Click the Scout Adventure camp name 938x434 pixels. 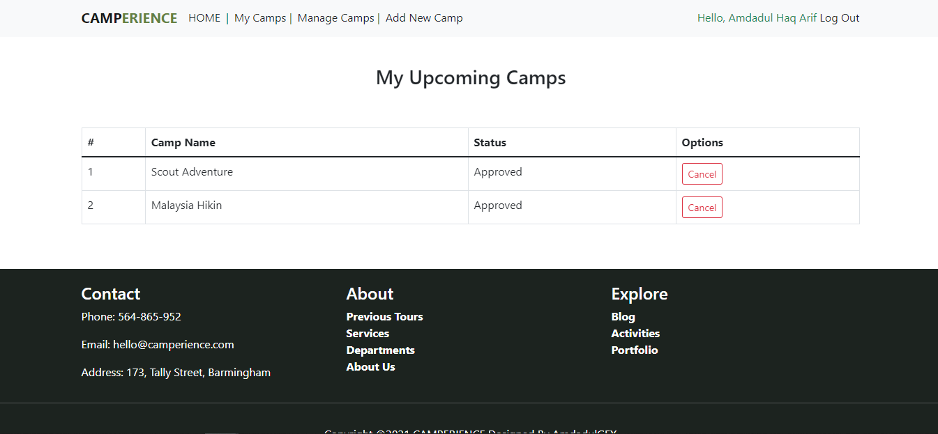(x=192, y=172)
